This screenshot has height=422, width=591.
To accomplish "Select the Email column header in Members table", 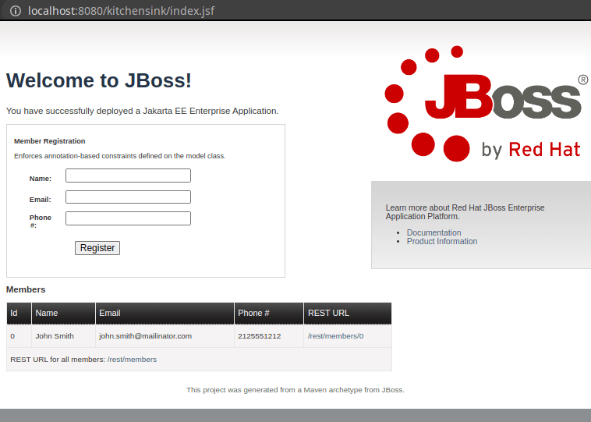I will point(165,313).
